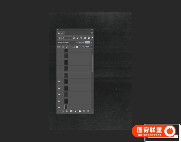
Task: Click the layers list vertical scrollbar
Action: 92,64
